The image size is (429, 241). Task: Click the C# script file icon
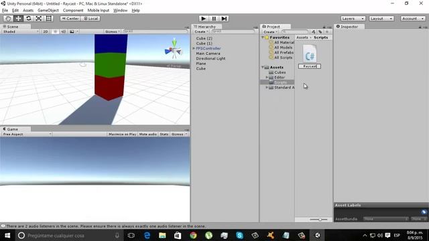point(310,54)
